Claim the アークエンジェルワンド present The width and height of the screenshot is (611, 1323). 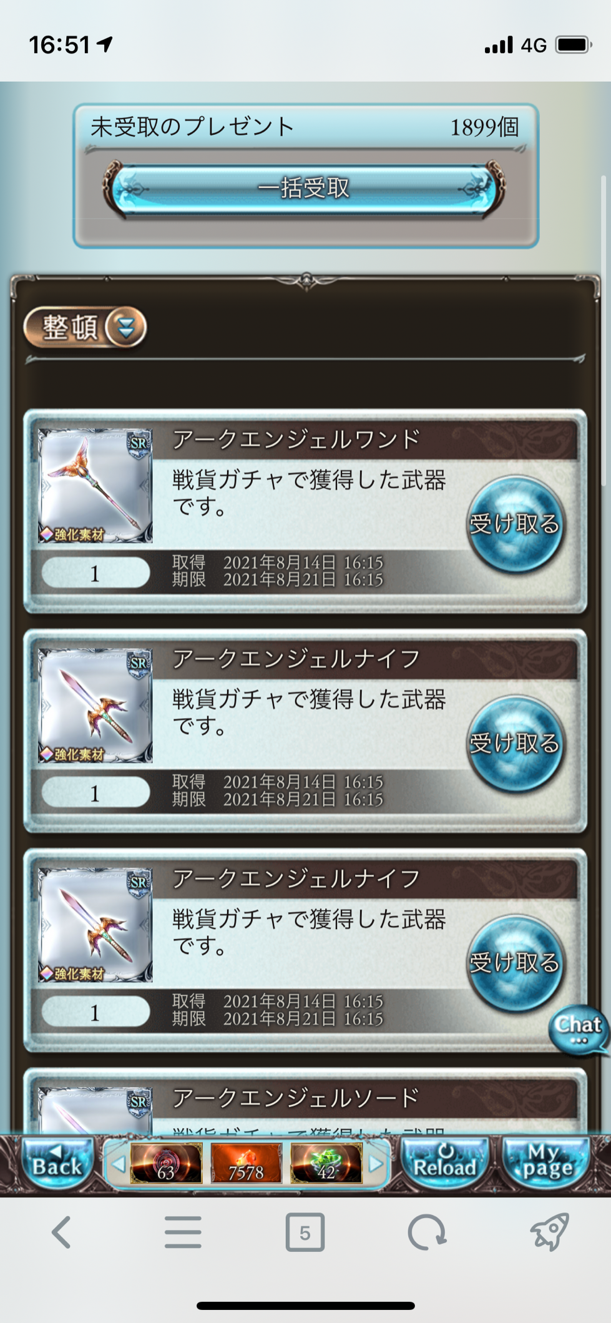pyautogui.click(x=515, y=524)
